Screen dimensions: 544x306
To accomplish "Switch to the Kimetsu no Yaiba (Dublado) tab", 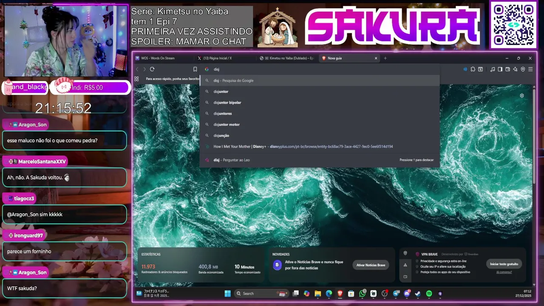I will [287, 58].
